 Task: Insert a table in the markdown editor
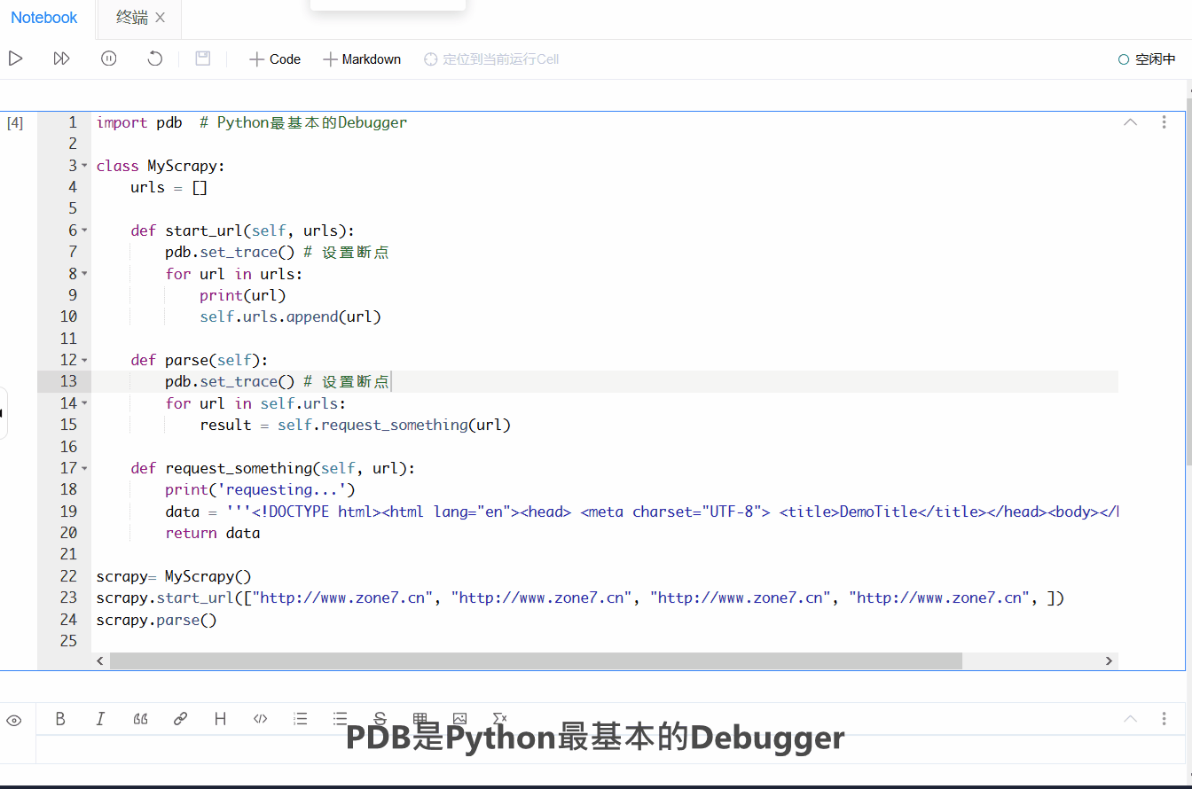(420, 719)
